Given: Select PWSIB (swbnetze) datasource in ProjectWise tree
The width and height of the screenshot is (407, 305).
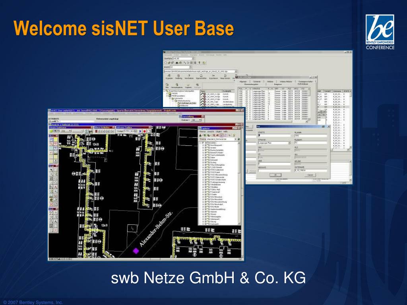Looking at the screenshot, I should pos(177,96).
